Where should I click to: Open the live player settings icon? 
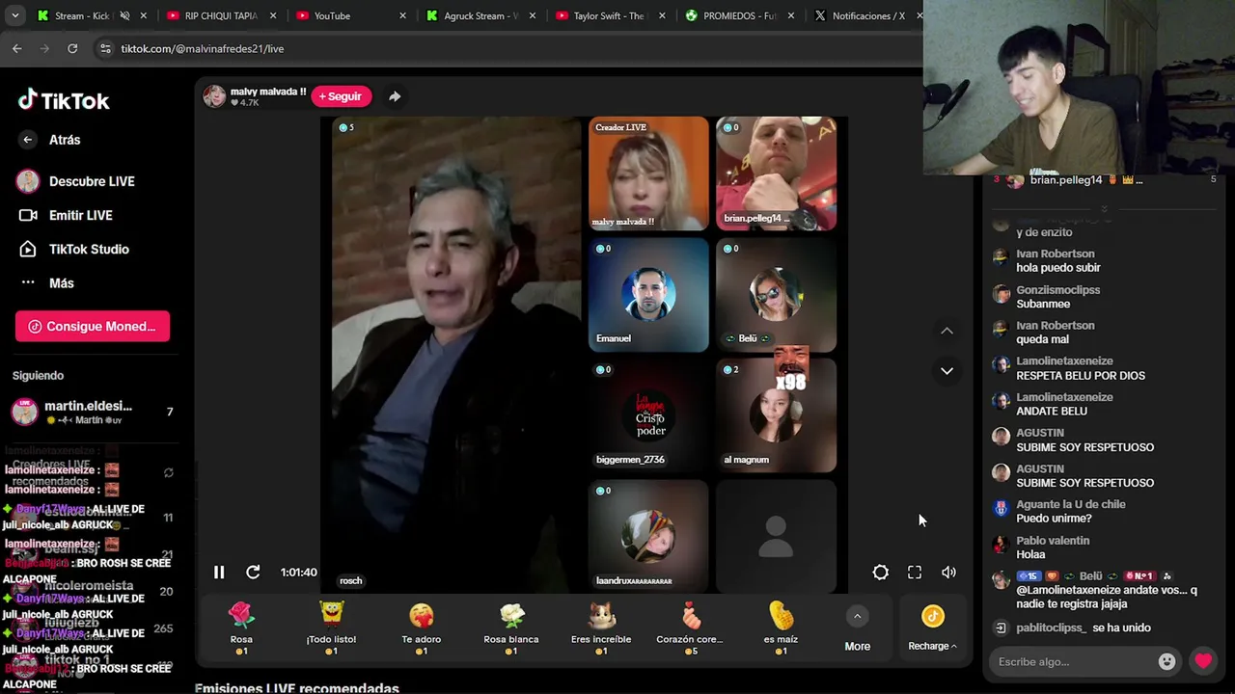click(x=881, y=573)
